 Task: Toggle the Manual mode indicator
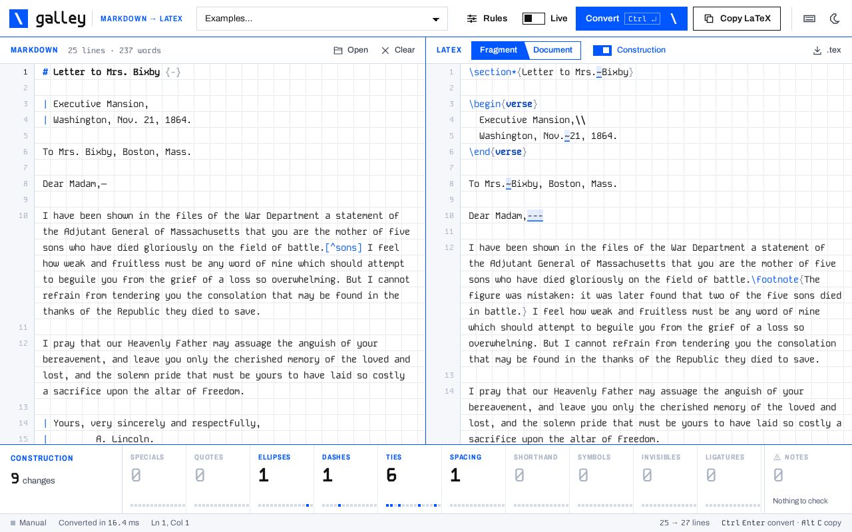point(29,523)
